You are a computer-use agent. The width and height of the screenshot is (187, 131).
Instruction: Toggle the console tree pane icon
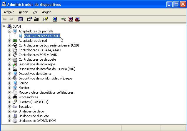coord(21,19)
